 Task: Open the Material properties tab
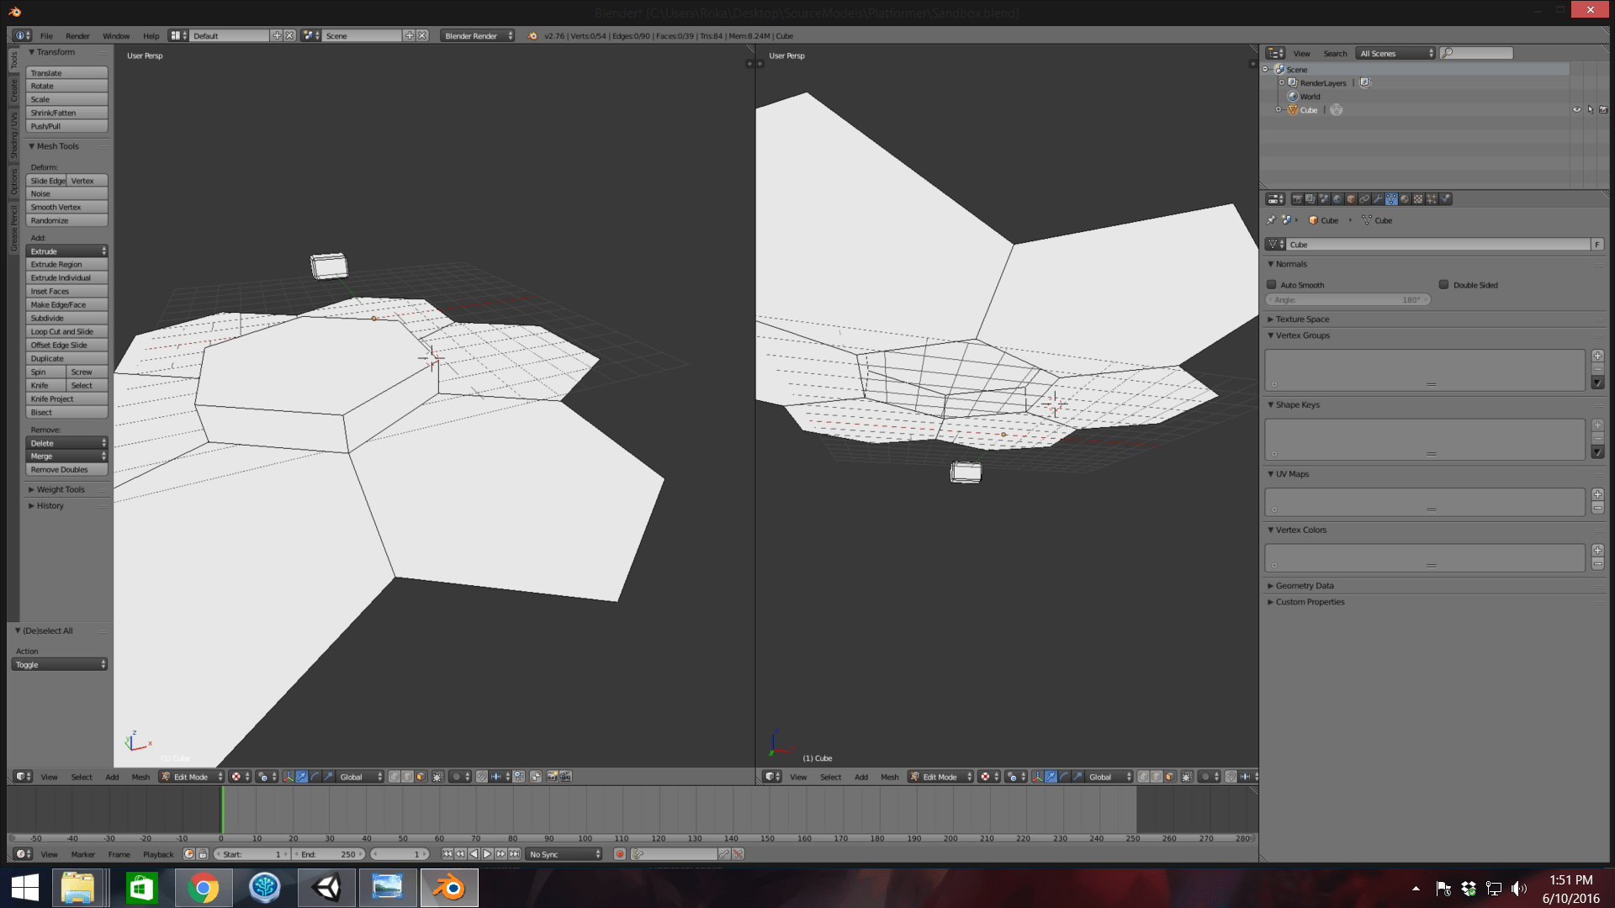pos(1405,198)
